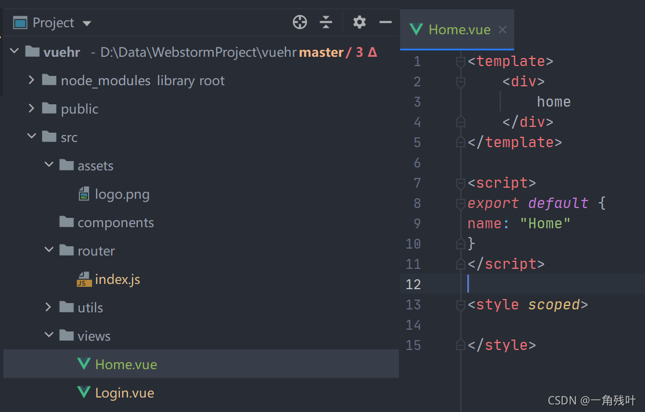This screenshot has height=412, width=645.
Task: Click fold end marker at line 5
Action: [x=460, y=142]
